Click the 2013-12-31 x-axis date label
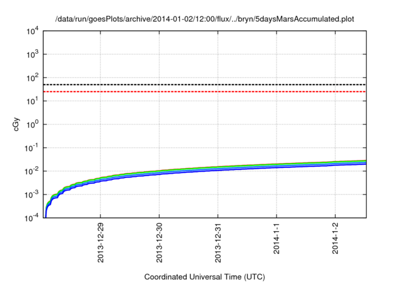Viewport: 404px width, 283px height. coord(218,243)
